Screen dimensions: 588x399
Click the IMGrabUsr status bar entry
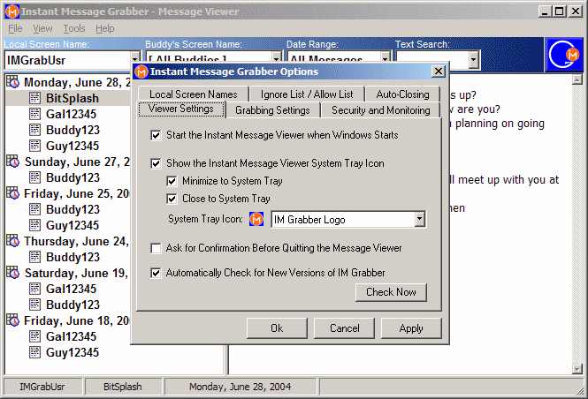coord(42,387)
